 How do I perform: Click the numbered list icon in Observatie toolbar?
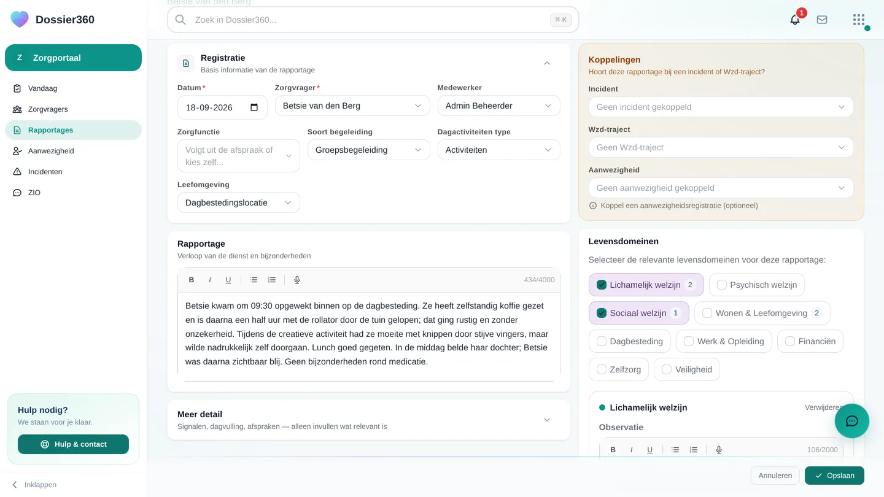tap(694, 450)
